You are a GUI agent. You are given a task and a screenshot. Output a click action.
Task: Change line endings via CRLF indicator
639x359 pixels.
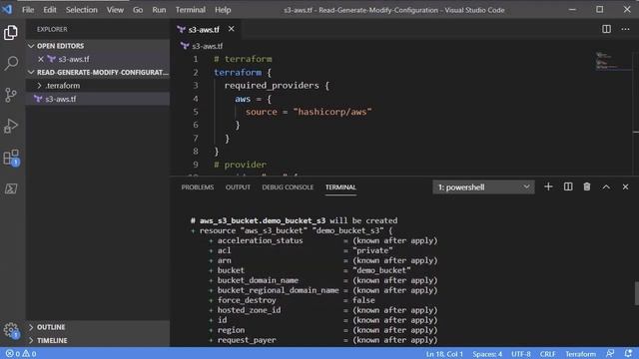[x=547, y=354]
